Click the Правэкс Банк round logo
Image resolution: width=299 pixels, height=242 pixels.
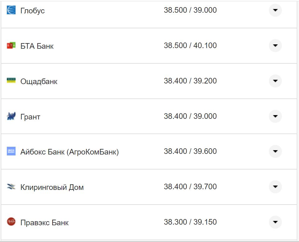(x=11, y=222)
